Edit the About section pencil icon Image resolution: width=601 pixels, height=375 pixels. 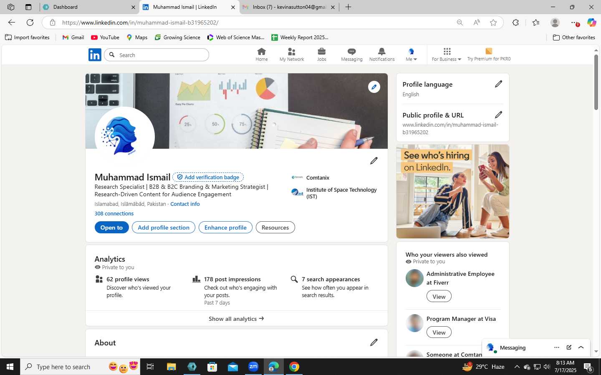[374, 342]
